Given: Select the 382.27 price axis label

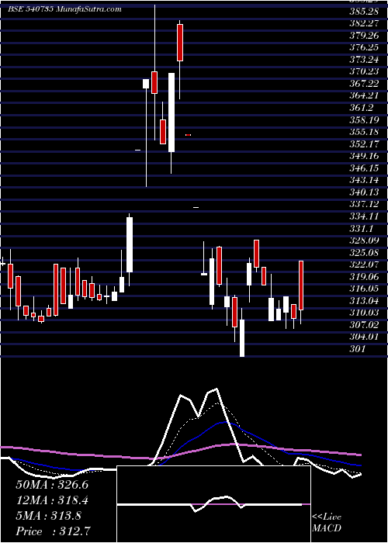Looking at the screenshot, I should coord(364,23).
